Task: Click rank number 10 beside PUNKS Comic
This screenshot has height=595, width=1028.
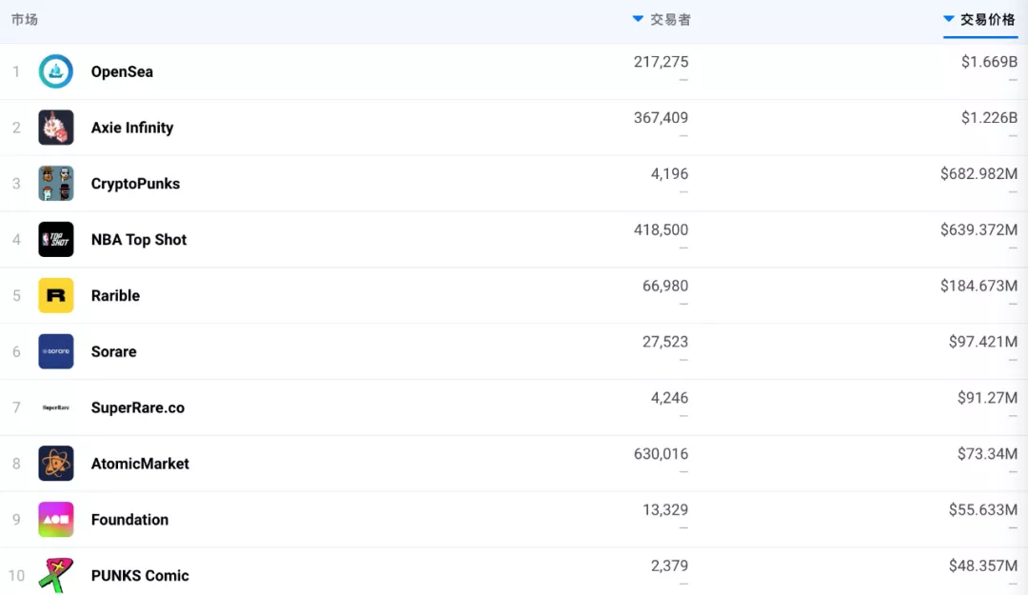Action: click(16, 576)
